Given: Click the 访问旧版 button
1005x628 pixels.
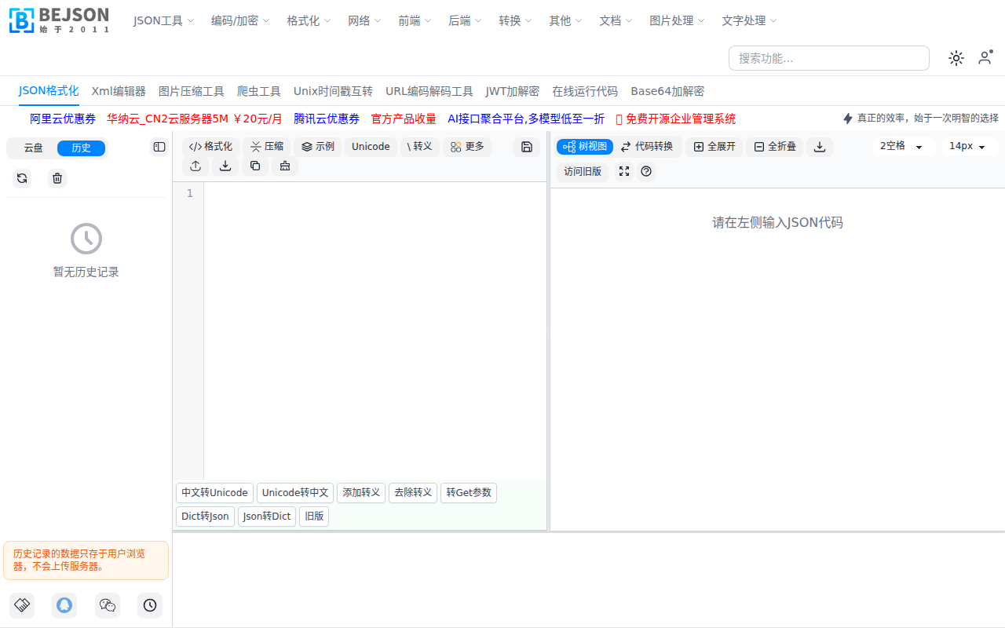Looking at the screenshot, I should coord(582,171).
